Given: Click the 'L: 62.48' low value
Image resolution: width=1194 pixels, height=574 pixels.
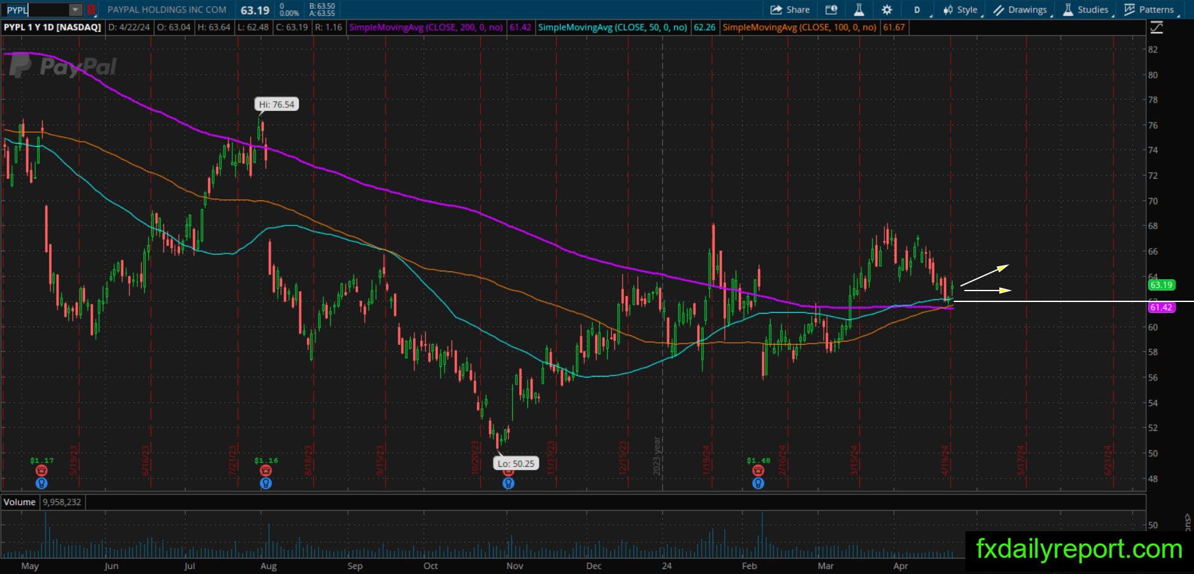Looking at the screenshot, I should pyautogui.click(x=253, y=27).
